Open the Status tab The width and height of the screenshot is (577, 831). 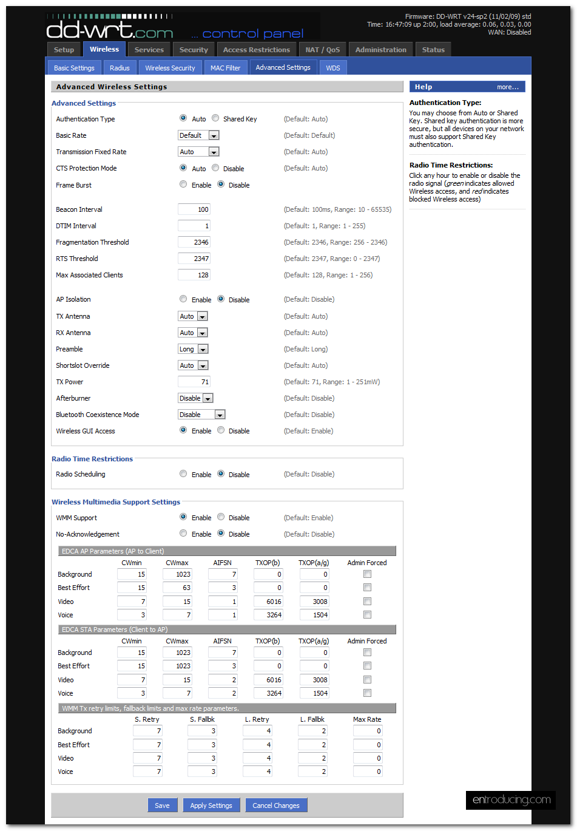(433, 50)
